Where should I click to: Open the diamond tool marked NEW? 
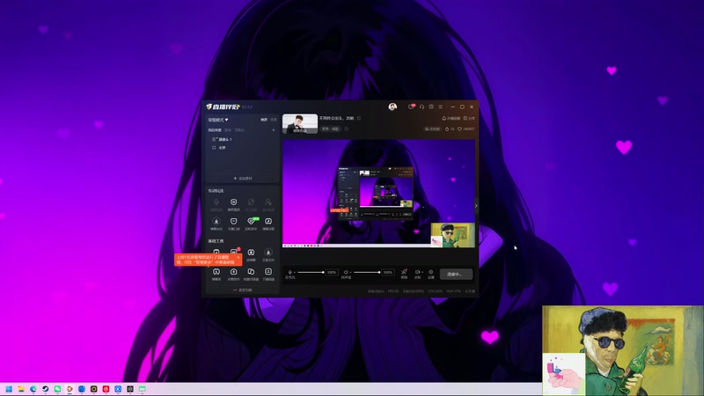click(251, 224)
